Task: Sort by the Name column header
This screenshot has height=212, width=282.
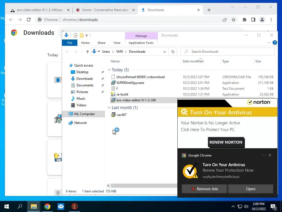Action: [x=115, y=61]
